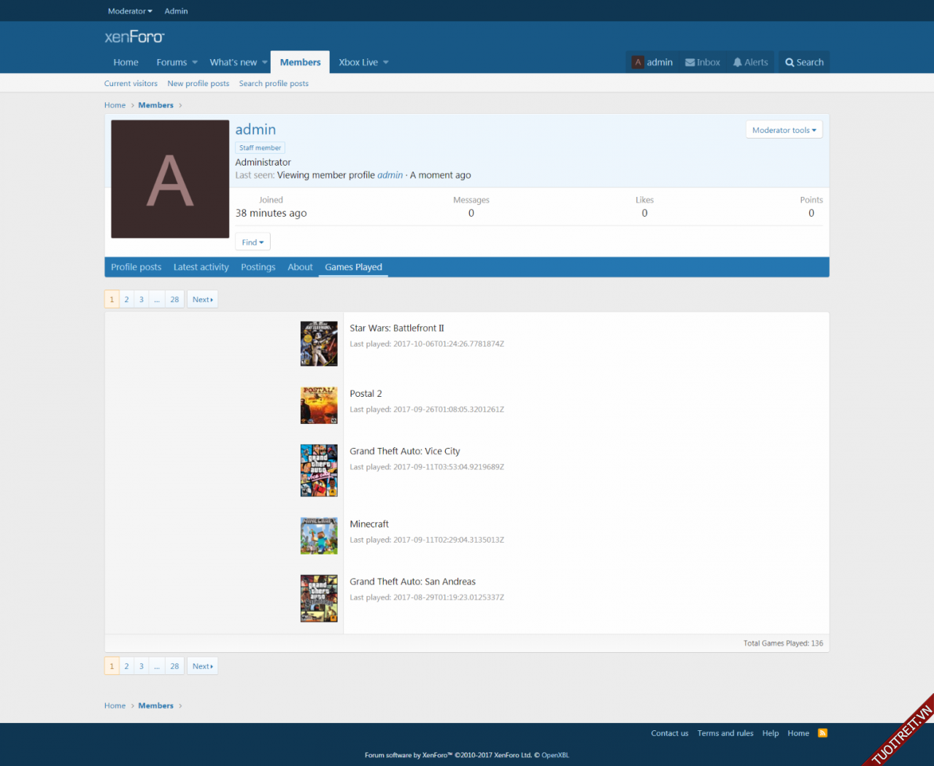This screenshot has height=766, width=934.
Task: Go to page 2 in top pagination
Action: point(126,300)
